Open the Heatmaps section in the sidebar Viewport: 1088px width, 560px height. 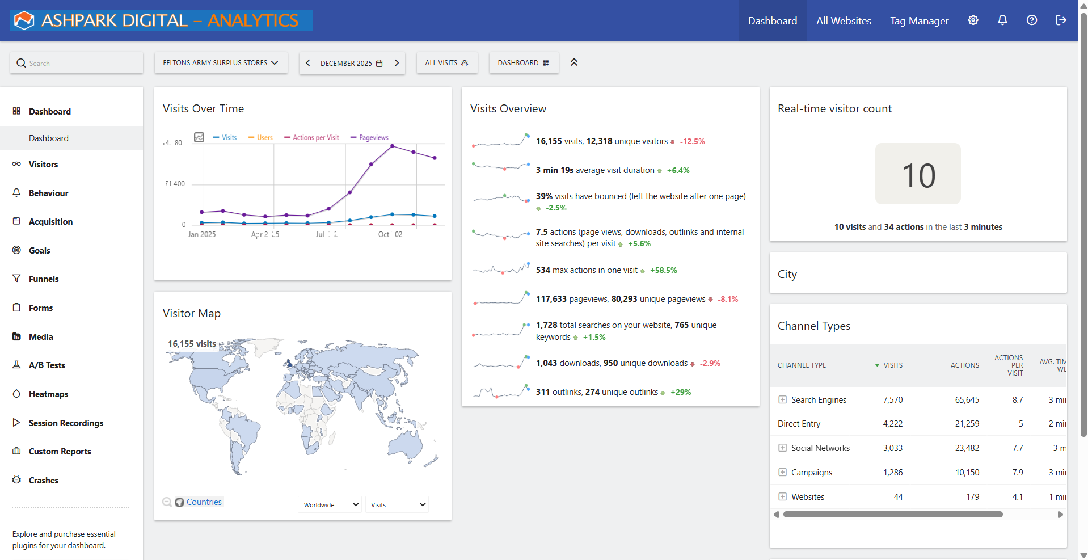tap(49, 394)
